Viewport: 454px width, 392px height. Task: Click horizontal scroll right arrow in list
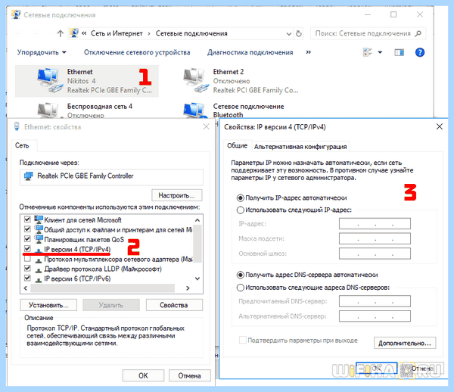coord(188,288)
